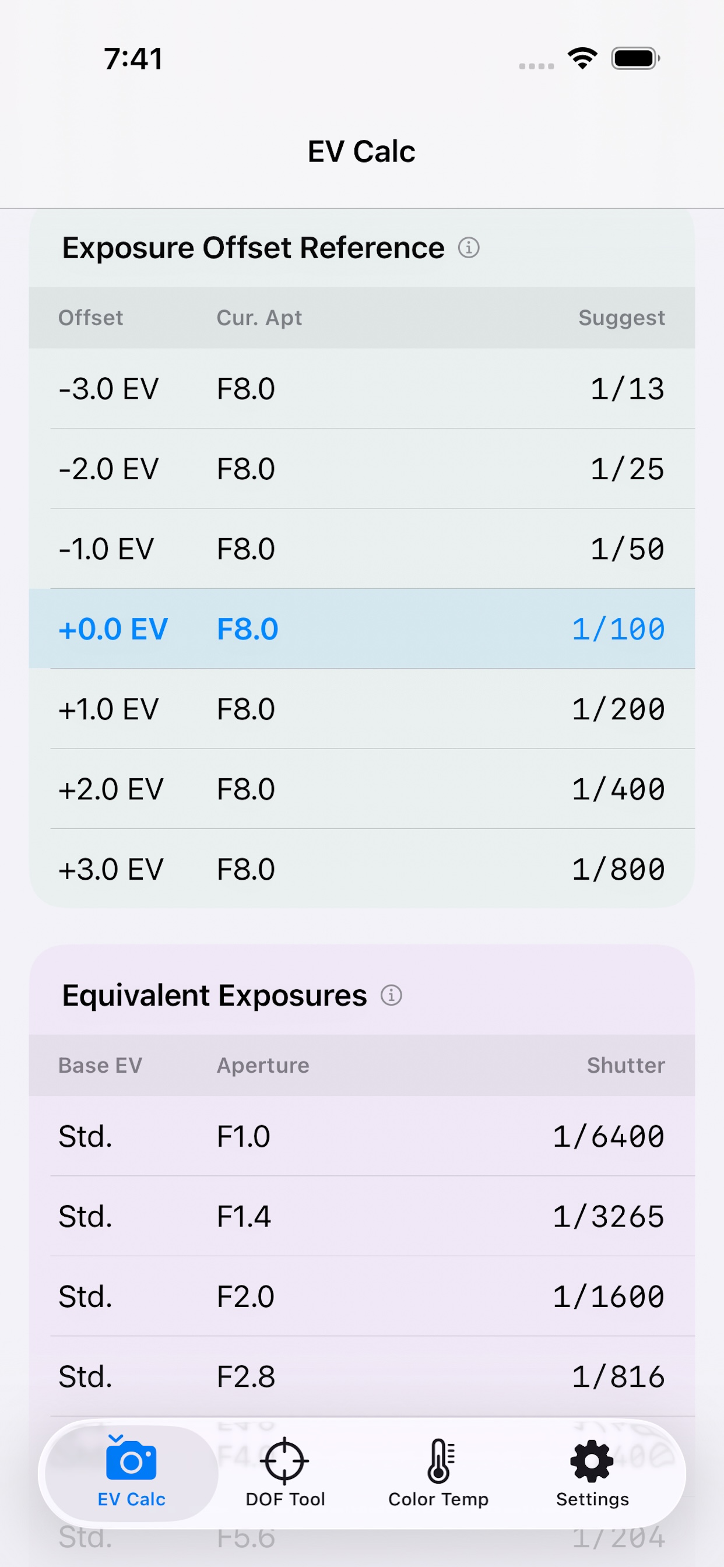Select the -2.0 EV offset row
The width and height of the screenshot is (724, 1567).
(x=362, y=468)
